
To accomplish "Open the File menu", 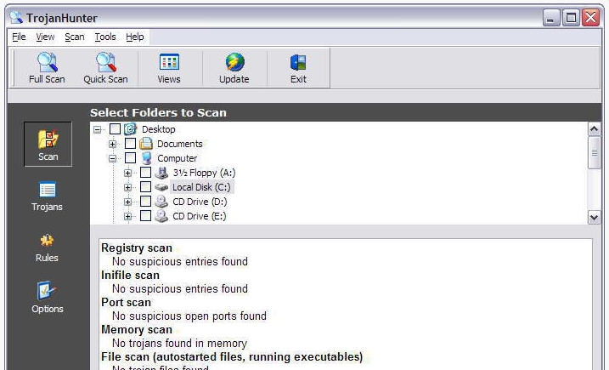I will [19, 37].
